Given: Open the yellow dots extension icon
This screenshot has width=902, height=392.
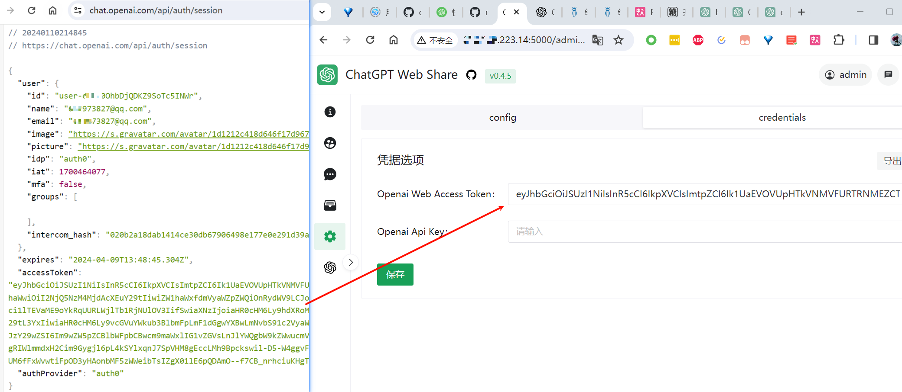Looking at the screenshot, I should [674, 40].
